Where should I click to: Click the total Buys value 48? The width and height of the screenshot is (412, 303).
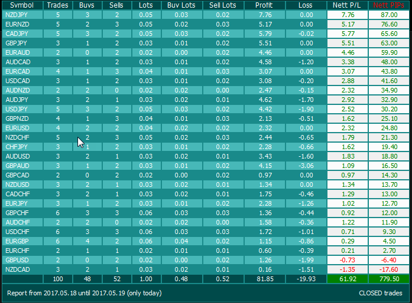coord(87,279)
